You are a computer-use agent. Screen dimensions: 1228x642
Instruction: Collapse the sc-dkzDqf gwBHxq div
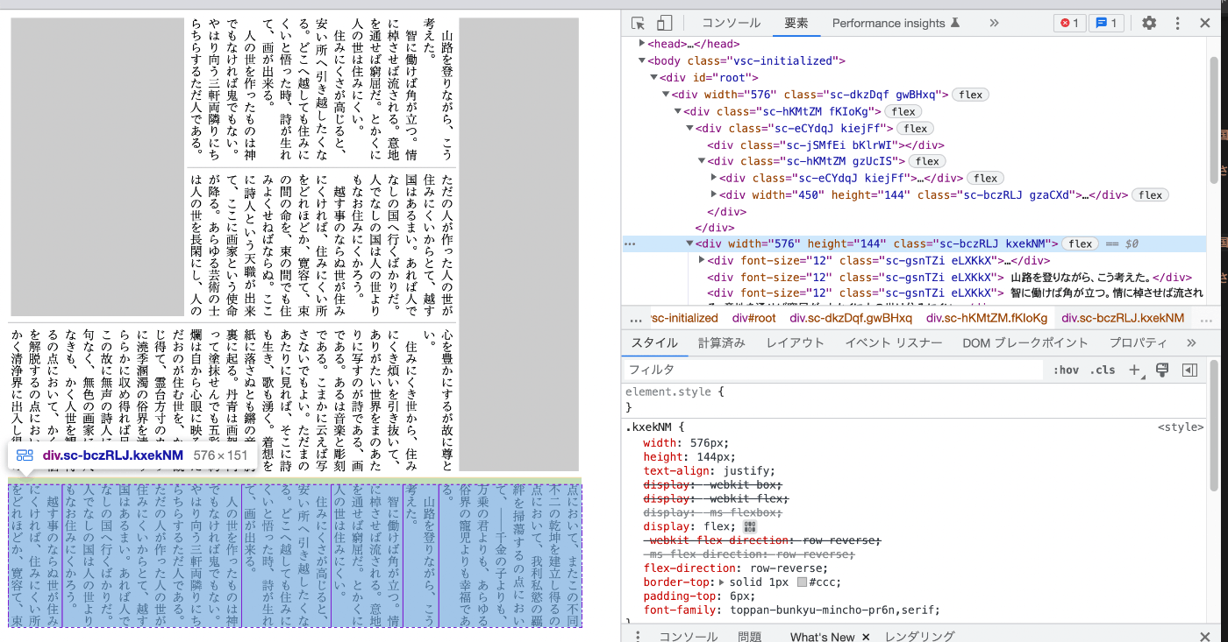pos(666,95)
